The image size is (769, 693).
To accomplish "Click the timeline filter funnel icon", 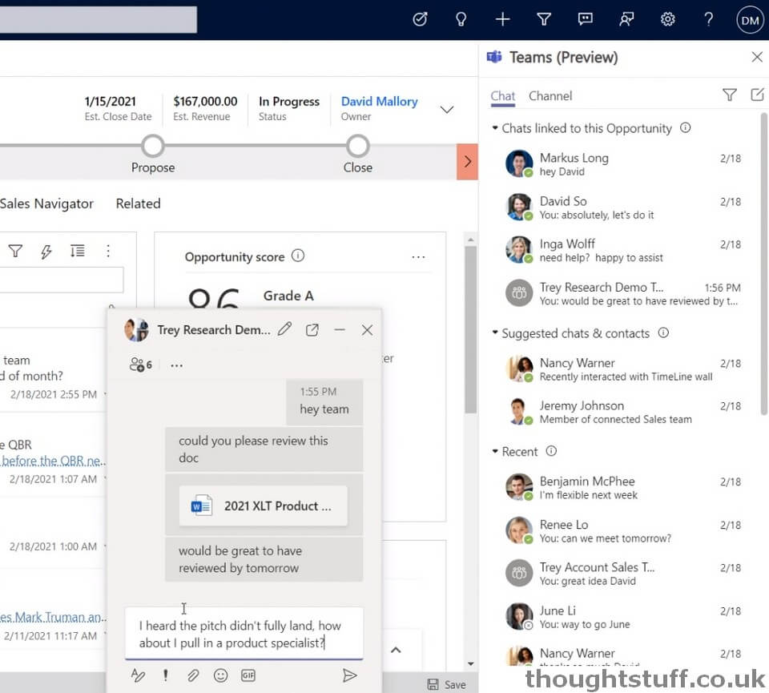I will point(15,251).
